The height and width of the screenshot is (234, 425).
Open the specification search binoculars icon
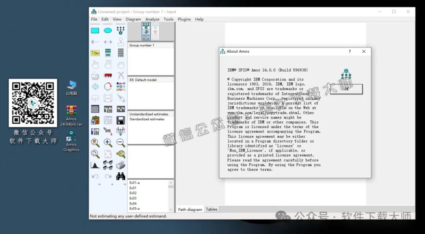pos(121,176)
